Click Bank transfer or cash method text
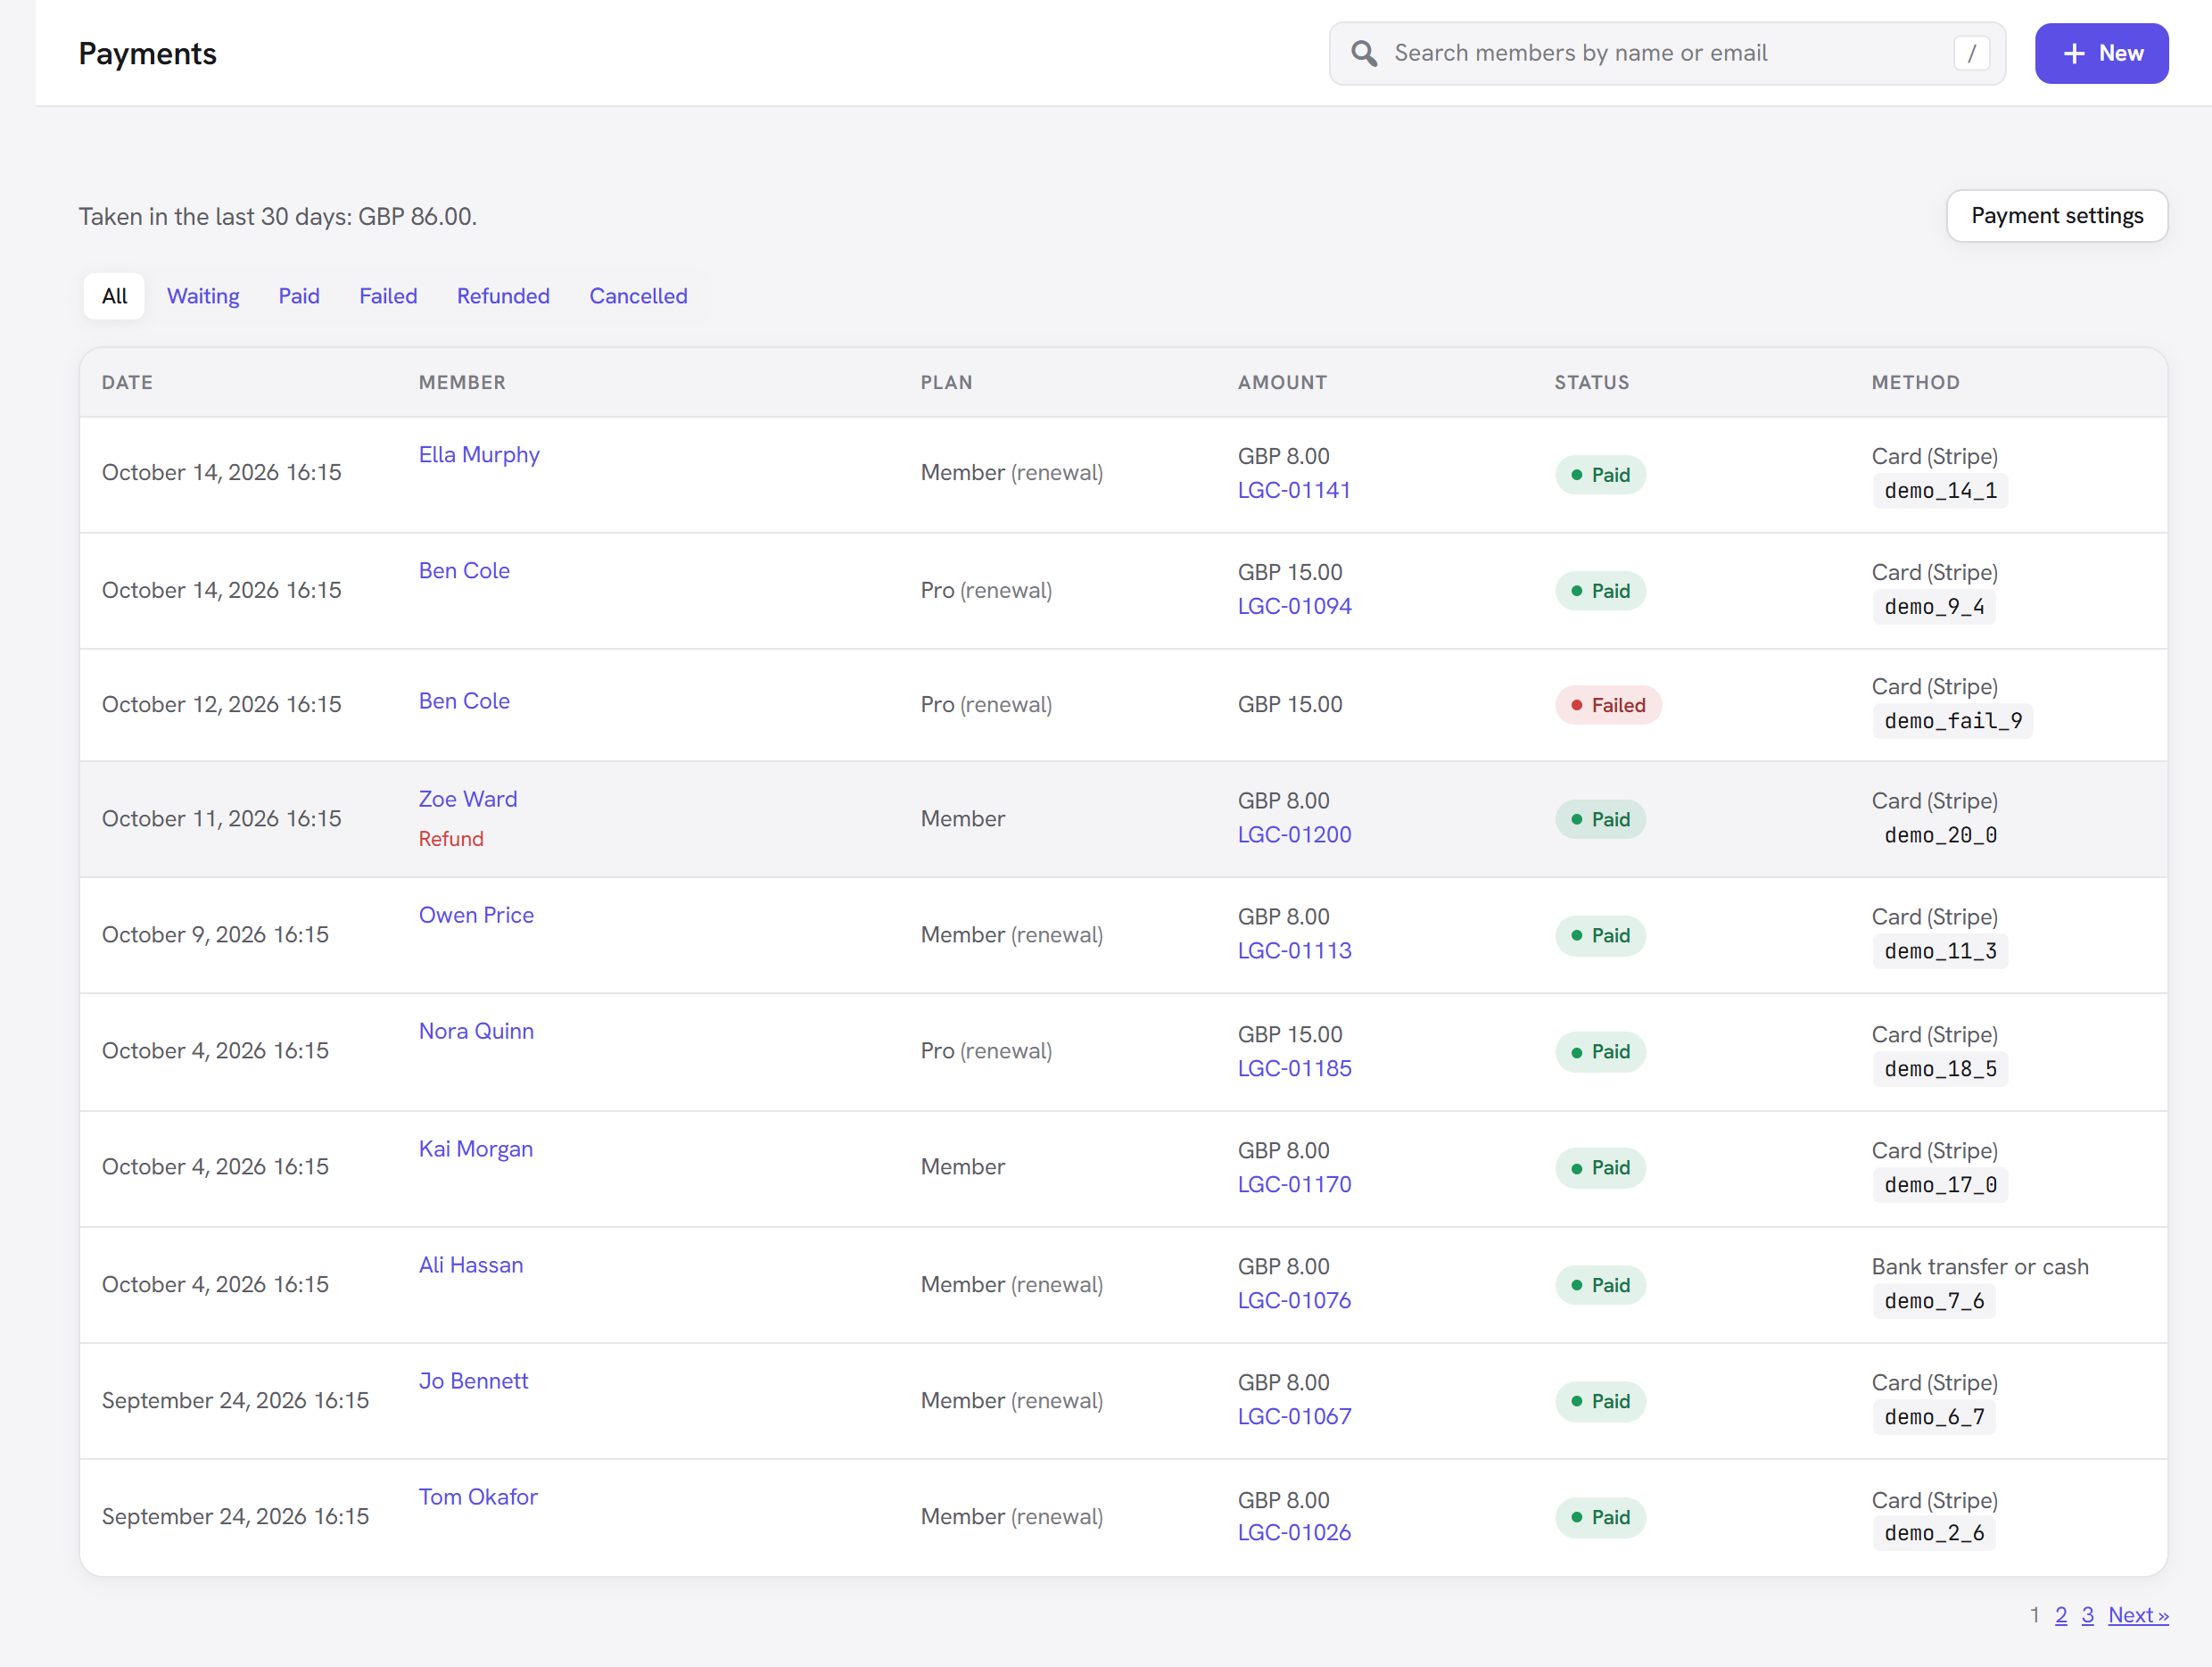Viewport: 2212px width, 1667px height. [x=1980, y=1267]
